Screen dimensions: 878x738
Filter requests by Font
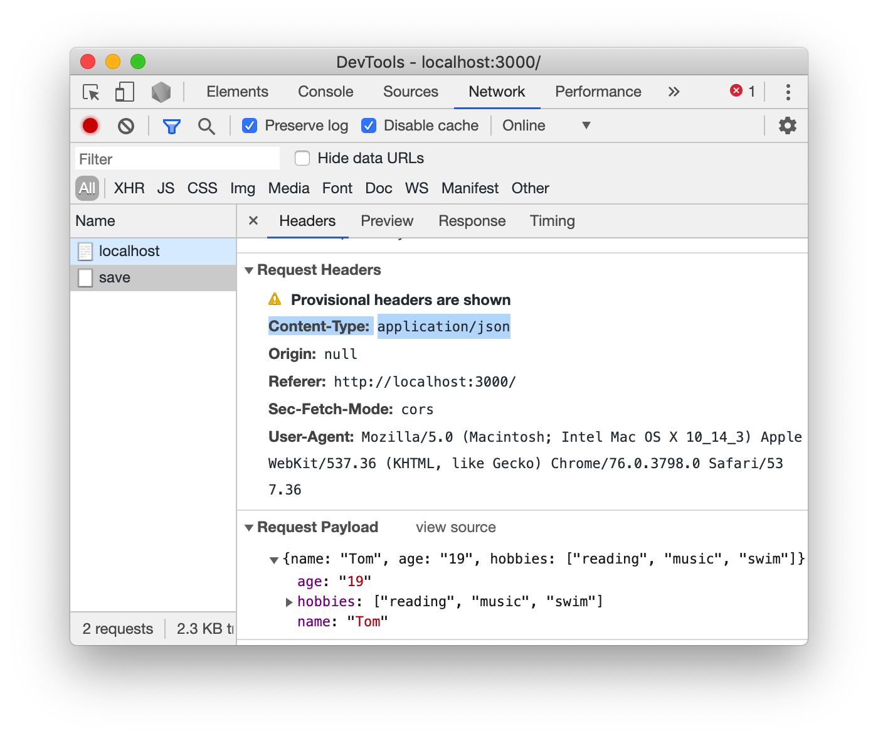tap(337, 188)
